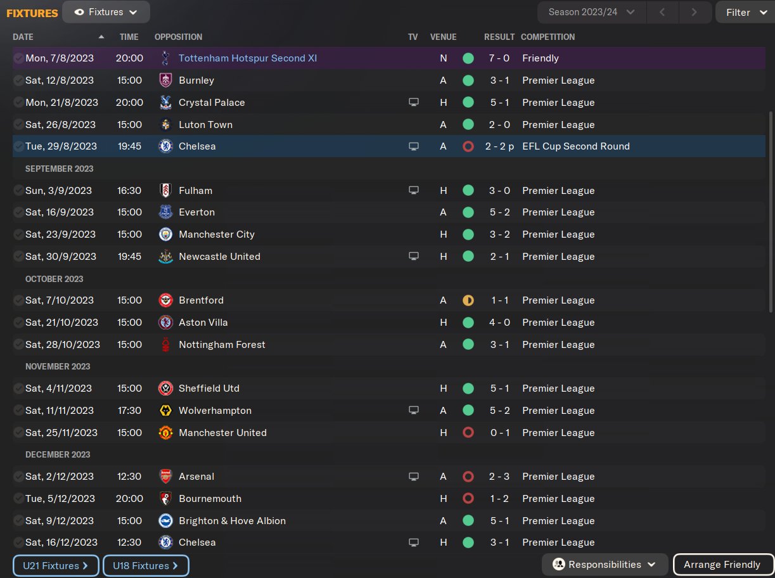Click the Brentford club crest icon
775x578 pixels.
tap(165, 300)
